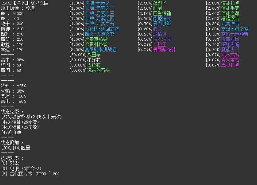Click drop item 珍贵材料袋
The width and height of the screenshot is (257, 185).
(x=96, y=45)
